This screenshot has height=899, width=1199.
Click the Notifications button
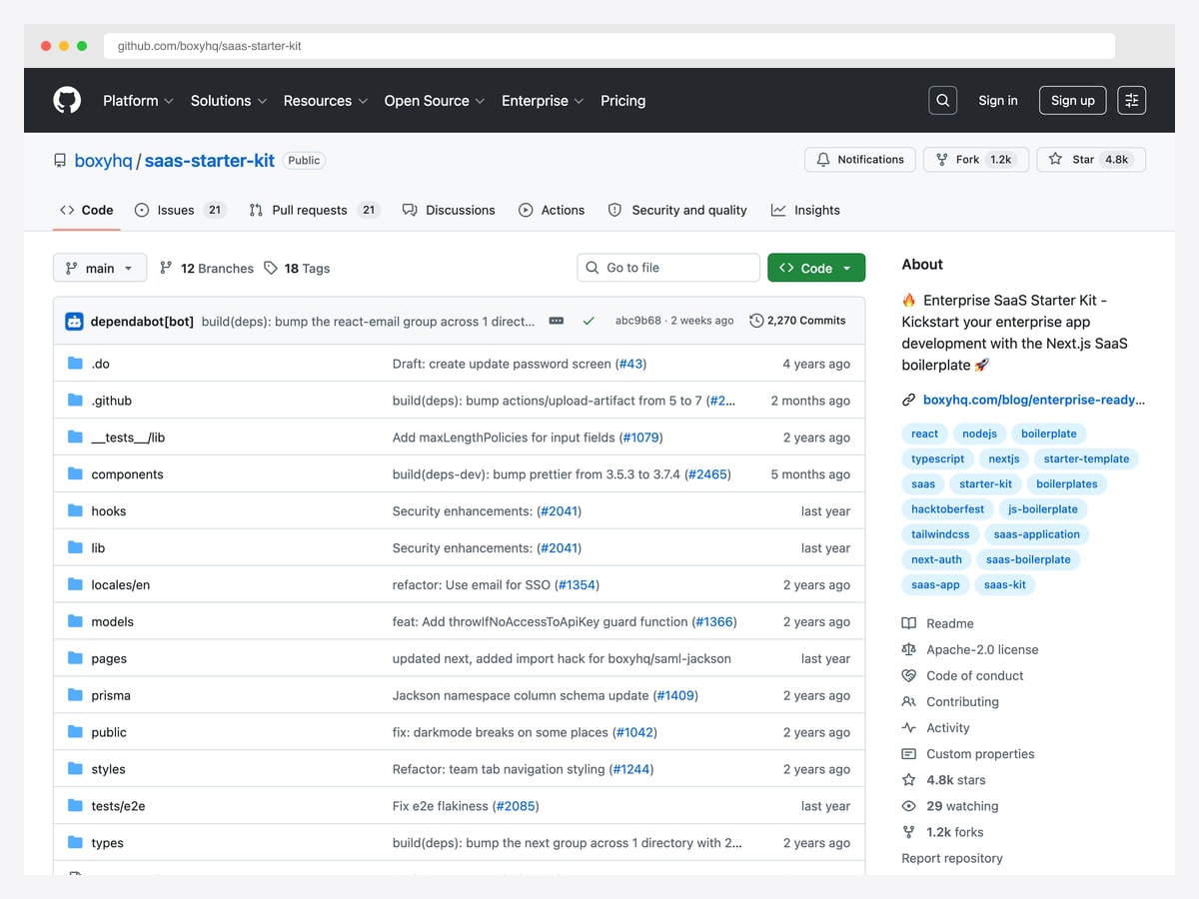point(860,160)
